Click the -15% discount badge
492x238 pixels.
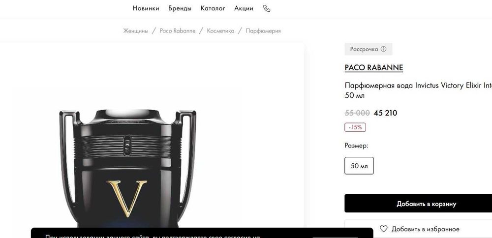(355, 127)
